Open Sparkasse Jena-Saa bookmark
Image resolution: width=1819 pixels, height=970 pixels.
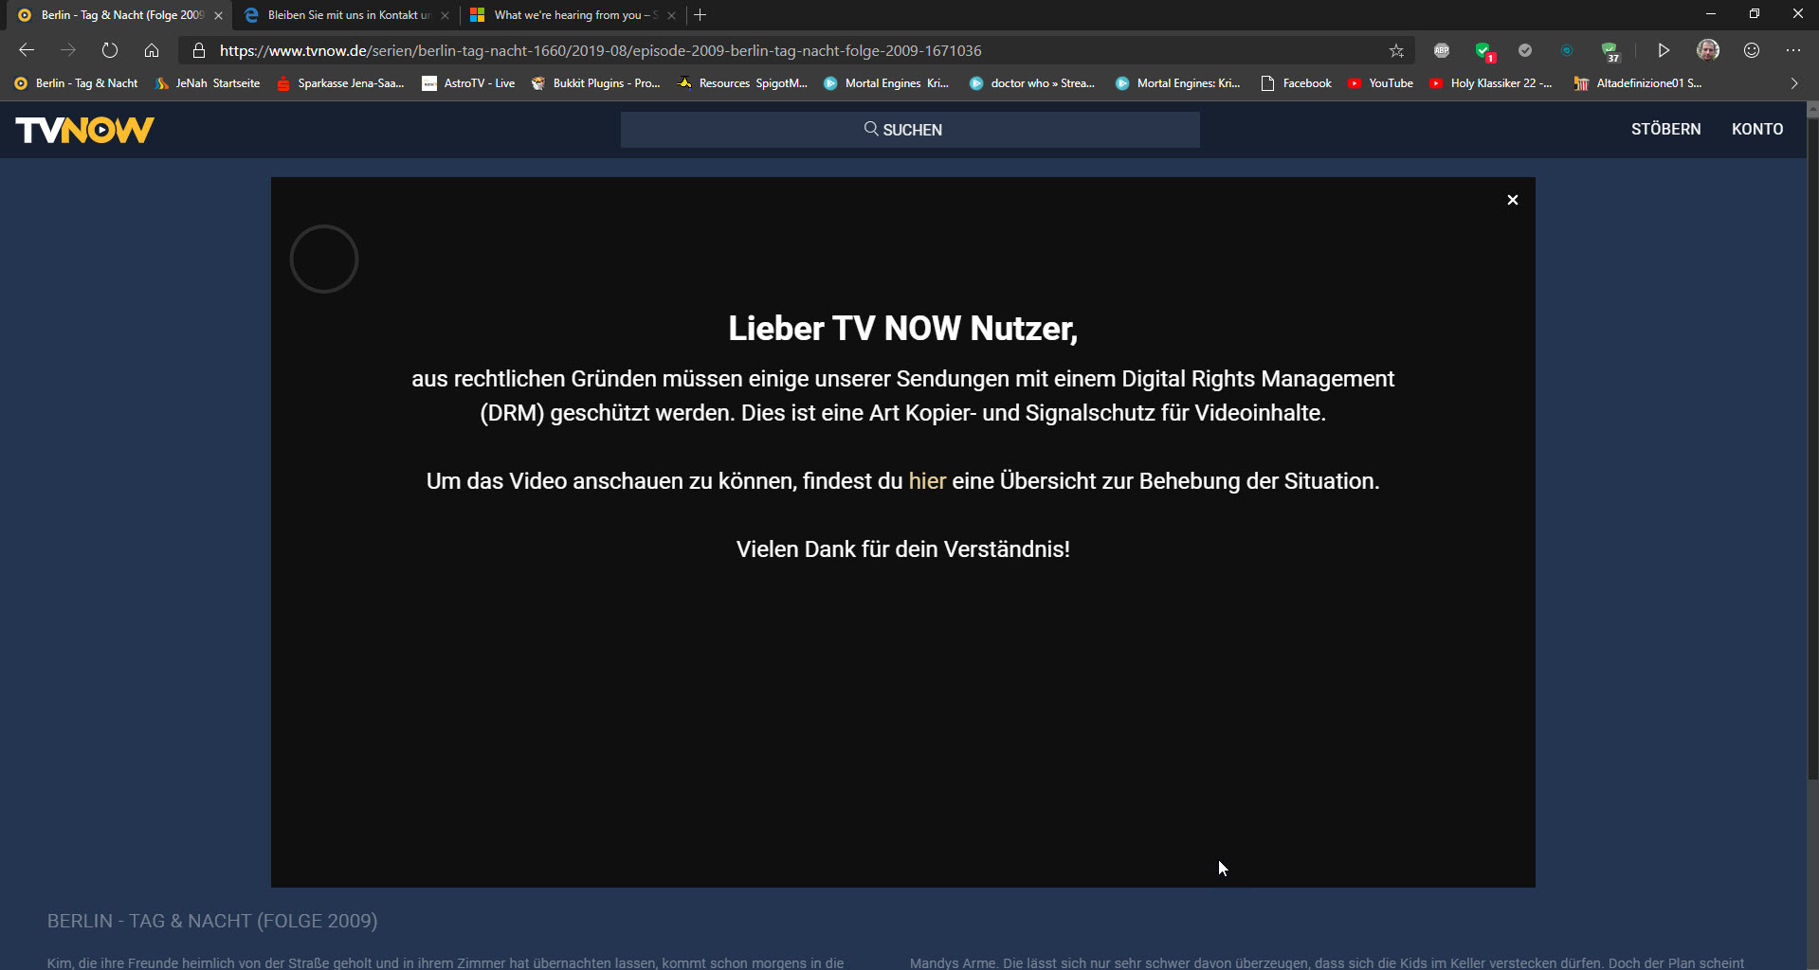tap(340, 83)
